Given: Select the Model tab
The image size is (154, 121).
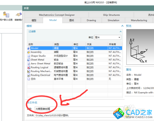Looking at the screenshot, I should click(x=53, y=20).
